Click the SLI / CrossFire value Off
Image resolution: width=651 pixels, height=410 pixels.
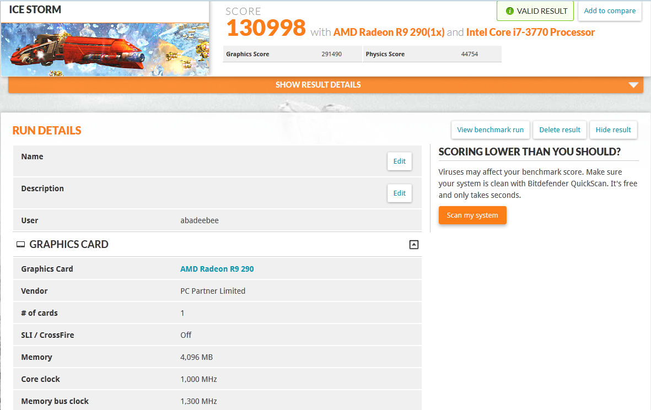[x=186, y=335]
